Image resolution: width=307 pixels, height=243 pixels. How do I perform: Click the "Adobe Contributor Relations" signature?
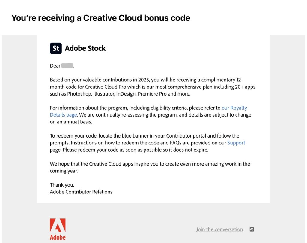[x=81, y=192]
